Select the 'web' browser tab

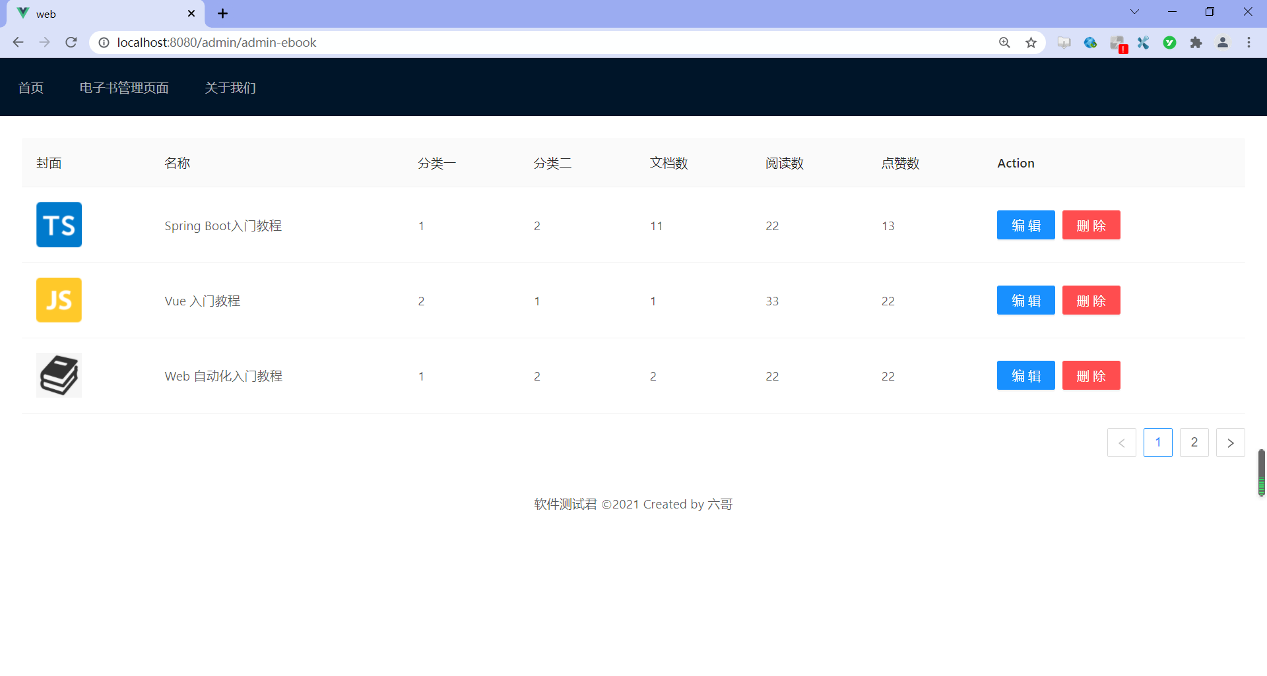(106, 14)
